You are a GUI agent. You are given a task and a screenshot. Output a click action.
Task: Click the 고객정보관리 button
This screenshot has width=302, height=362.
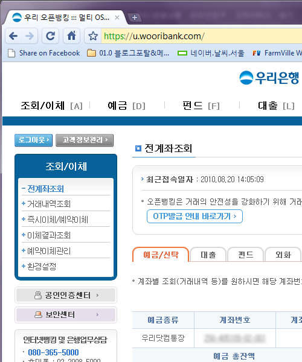click(x=85, y=140)
